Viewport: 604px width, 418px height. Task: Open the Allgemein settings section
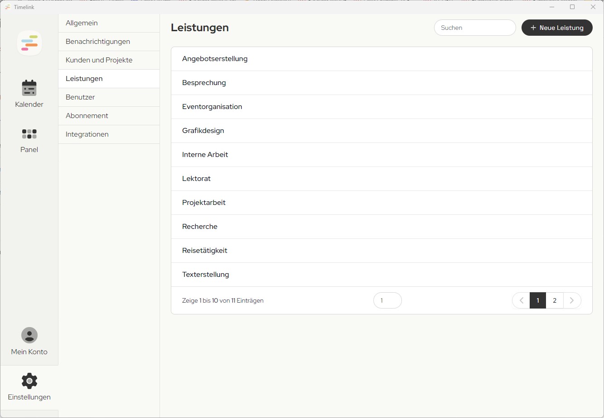109,23
